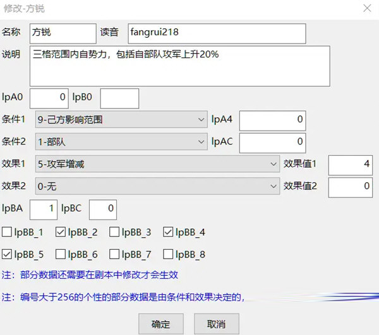379x335 pixels.
Task: Tick the lpBB_6 checkbox
Action: pyautogui.click(x=61, y=254)
